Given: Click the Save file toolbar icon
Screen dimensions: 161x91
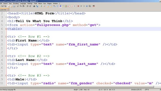Looking at the screenshot, I should (x=3, y=6).
